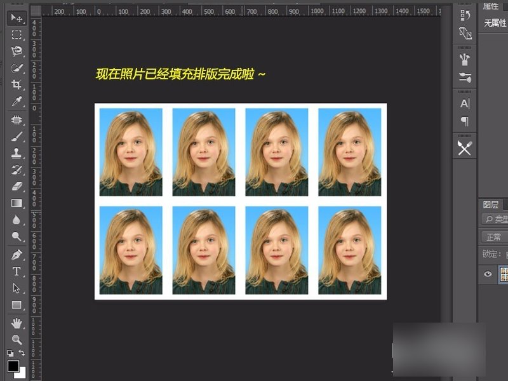Select the Brush tool
This screenshot has width=508, height=381.
coord(15,137)
